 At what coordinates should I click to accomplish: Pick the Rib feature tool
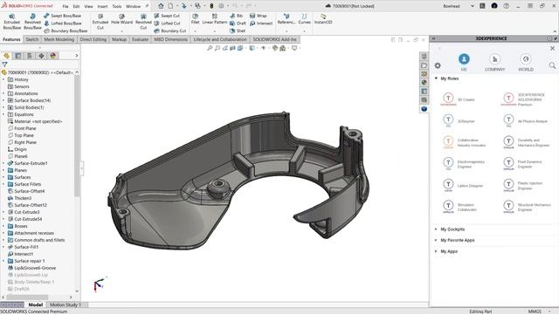pyautogui.click(x=236, y=16)
